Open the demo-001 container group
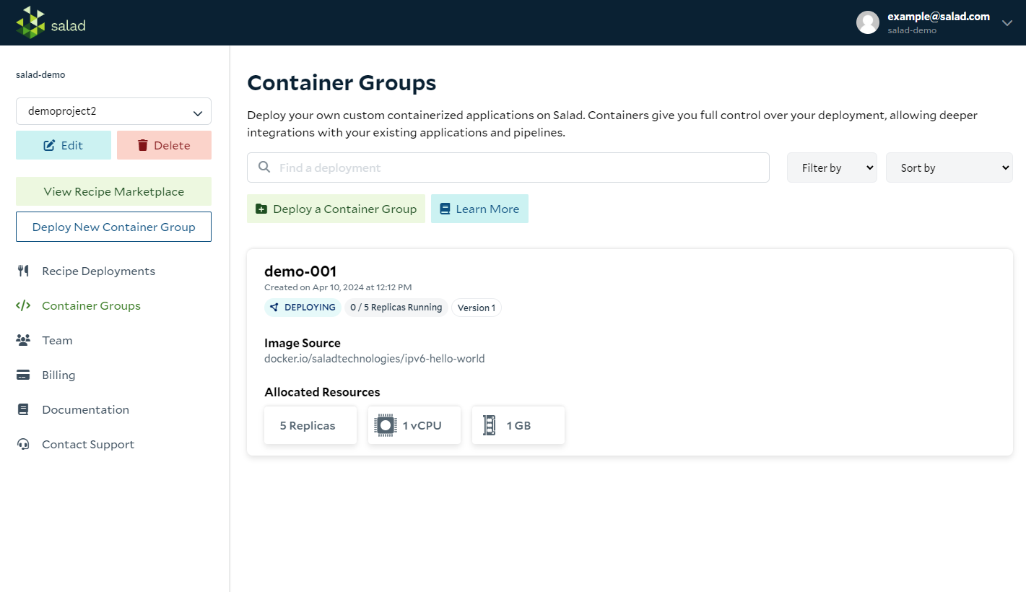 [x=300, y=271]
